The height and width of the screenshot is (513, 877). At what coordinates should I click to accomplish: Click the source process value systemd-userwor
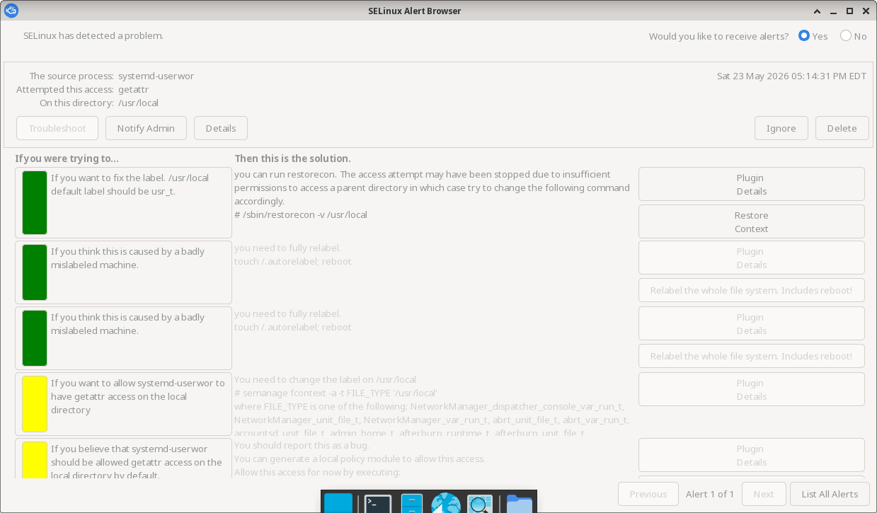point(156,76)
